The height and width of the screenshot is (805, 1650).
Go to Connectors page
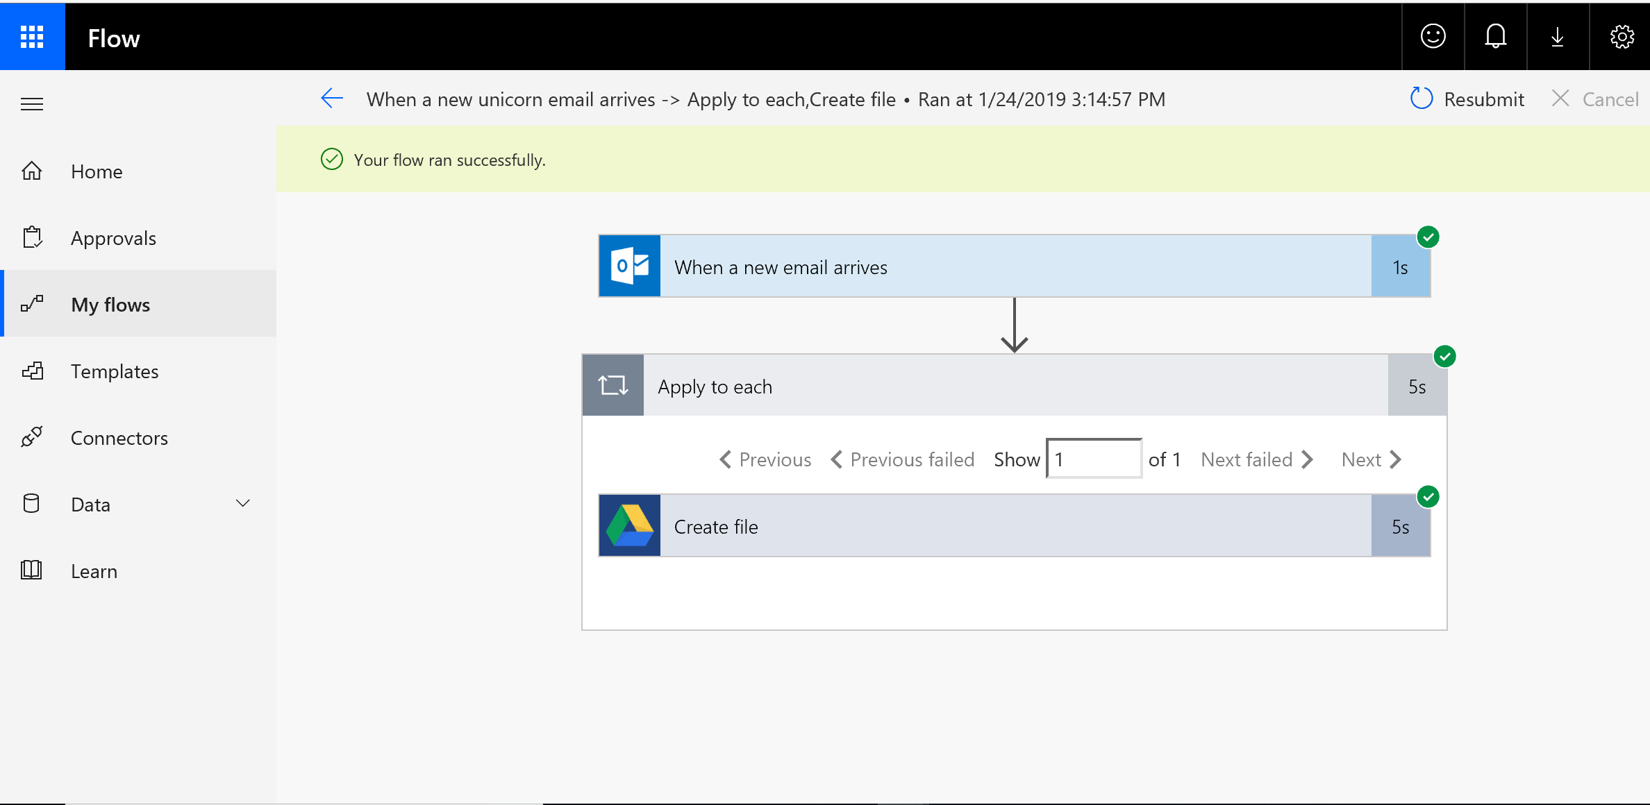coord(119,438)
